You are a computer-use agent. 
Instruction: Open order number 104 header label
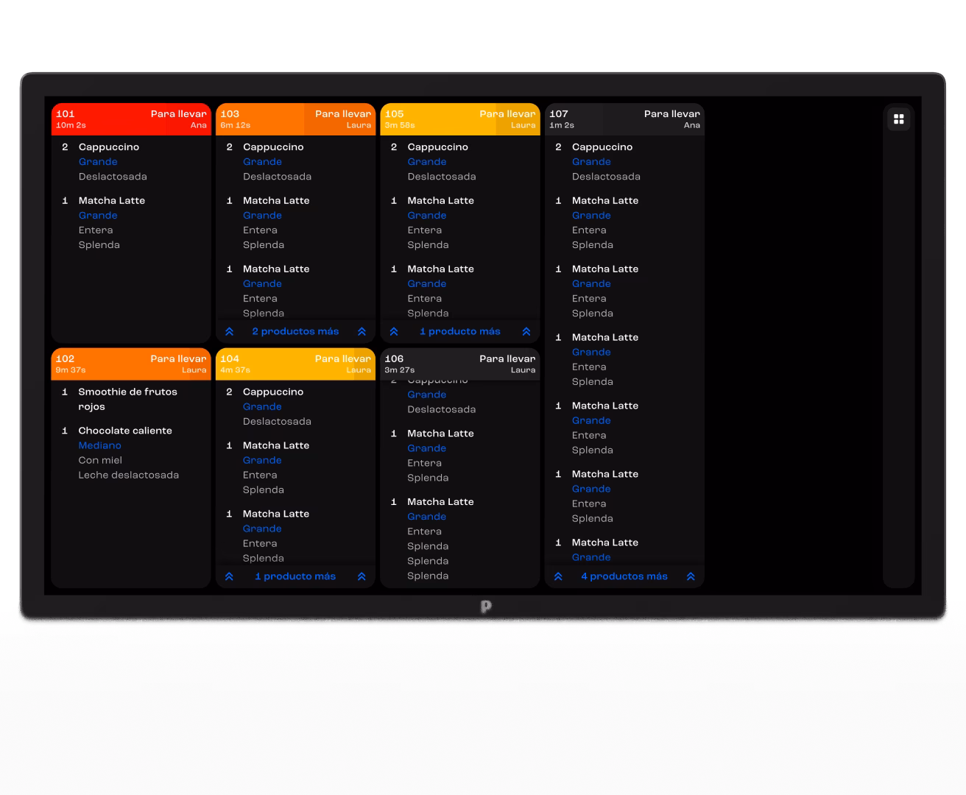(x=230, y=359)
